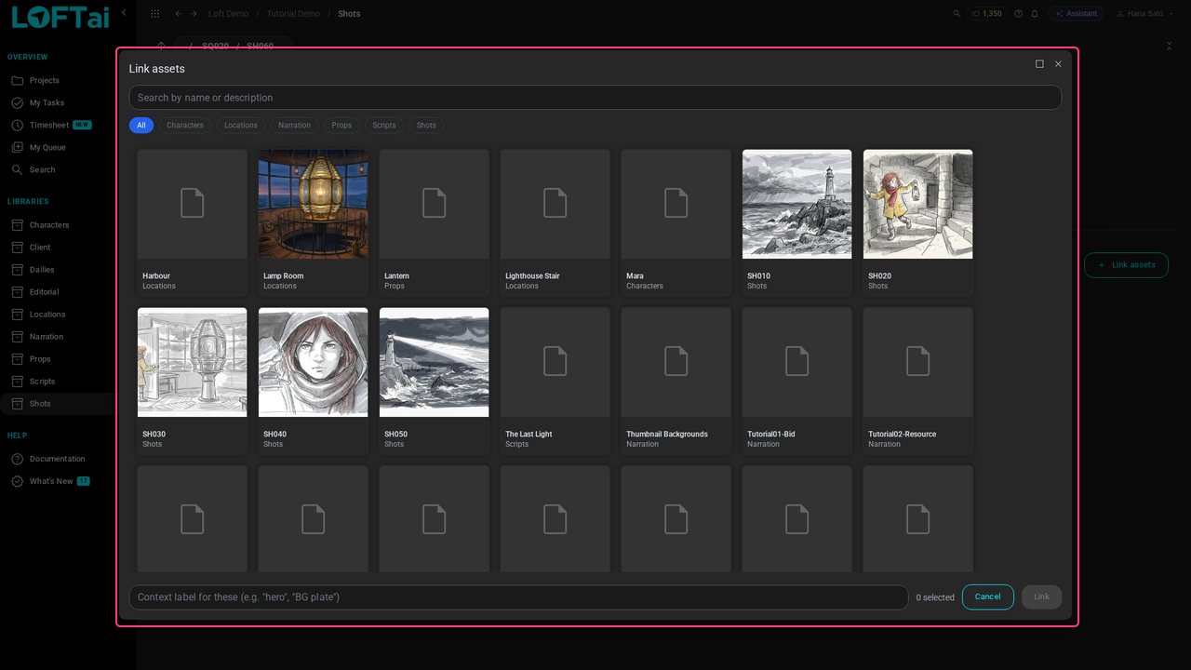The height and width of the screenshot is (670, 1191).
Task: Select the All filter chip
Action: [x=141, y=126]
